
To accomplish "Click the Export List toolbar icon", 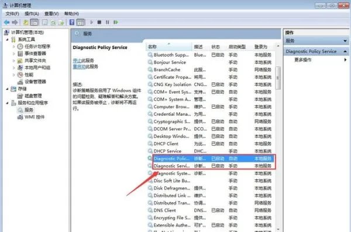I will [61, 22].
